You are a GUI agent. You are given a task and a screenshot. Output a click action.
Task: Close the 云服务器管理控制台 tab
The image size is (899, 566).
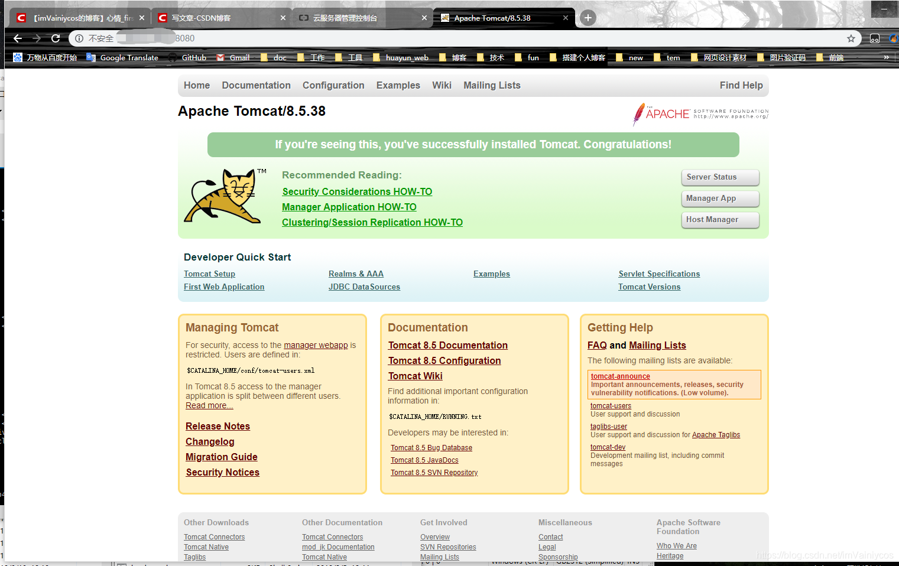coord(424,18)
